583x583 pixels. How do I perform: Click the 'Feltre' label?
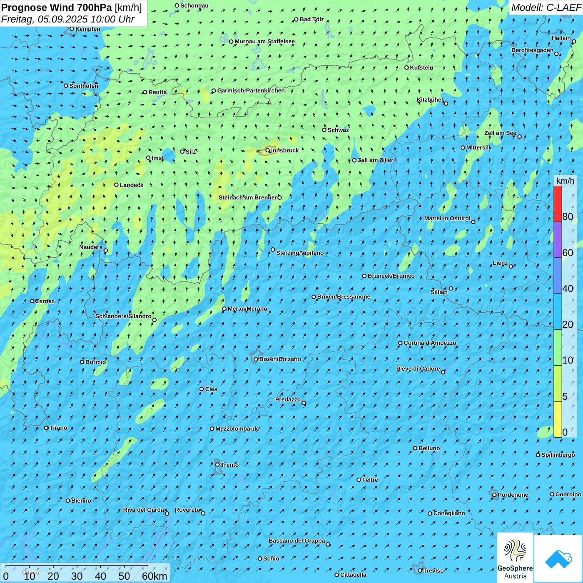tap(370, 480)
